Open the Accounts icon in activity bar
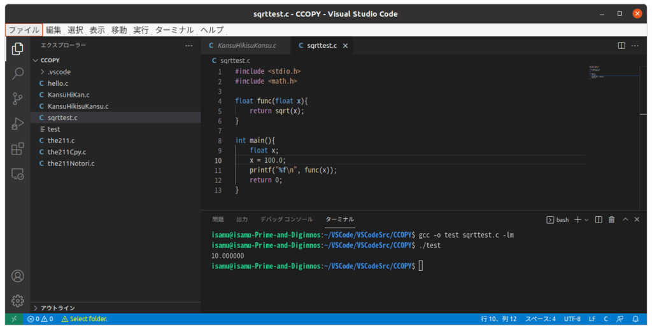The height and width of the screenshot is (330, 652). click(17, 276)
